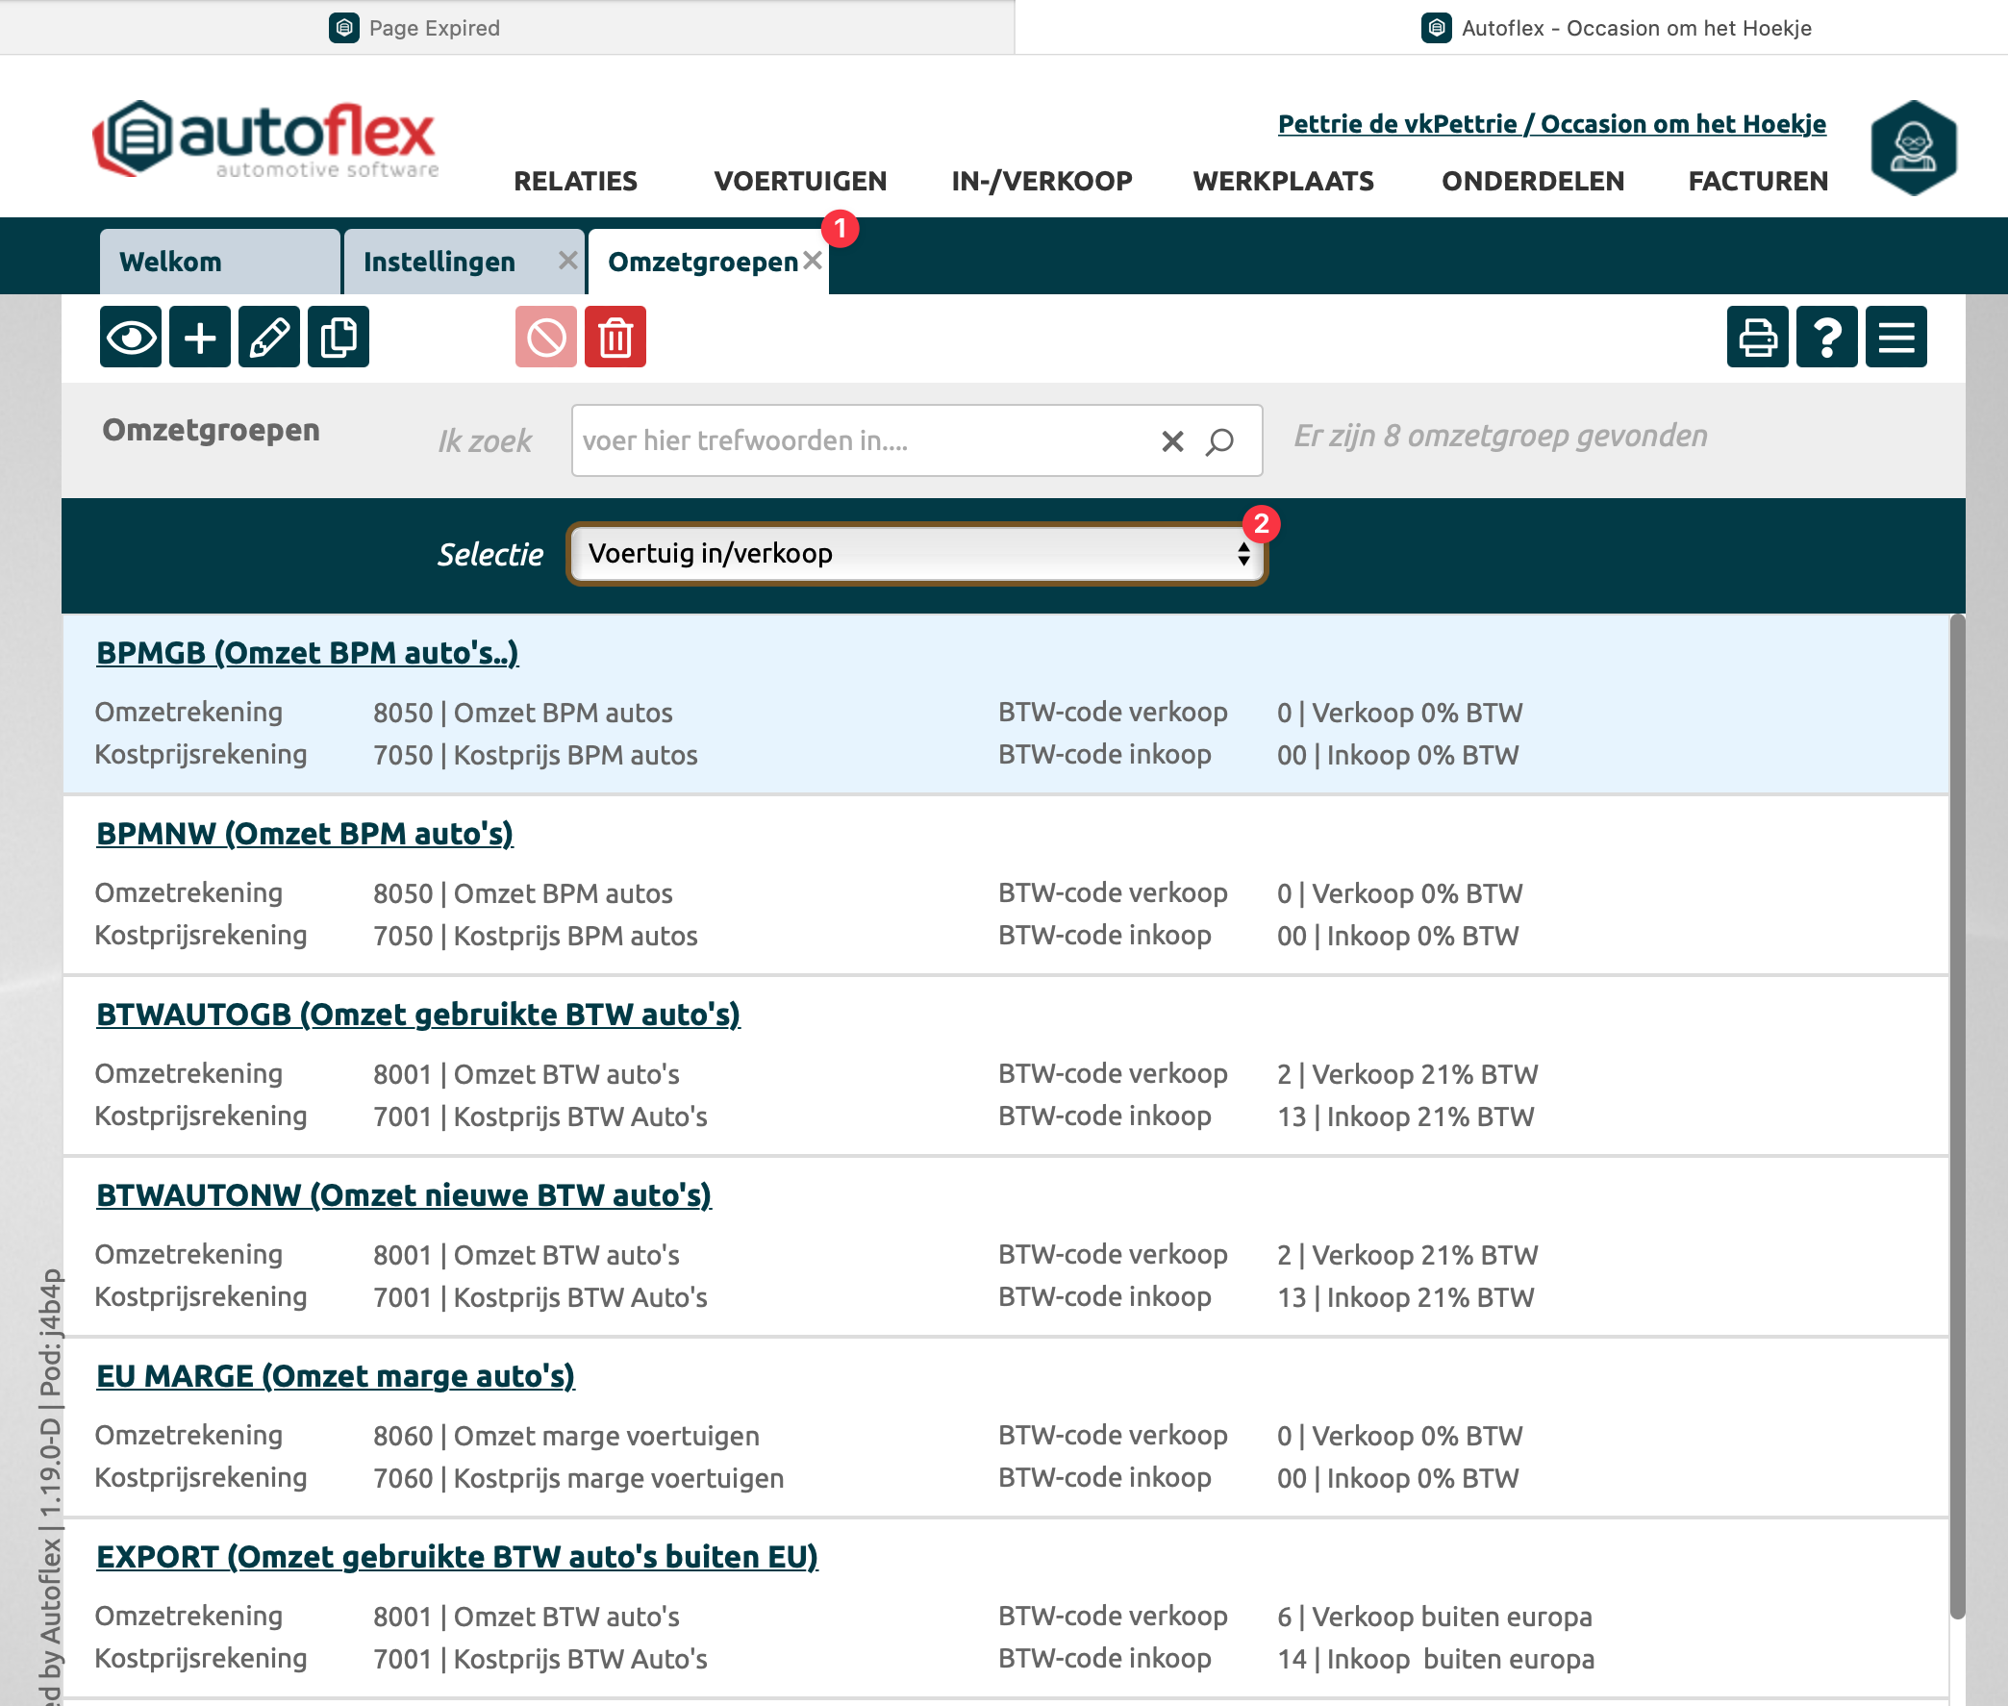Viewport: 2008px width, 1706px height.
Task: Open the FACTUREN menu
Action: [x=1758, y=181]
